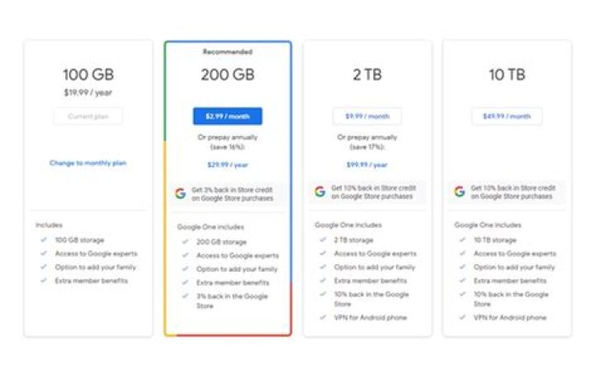Select the $99.99 / year prepay link

(367, 165)
